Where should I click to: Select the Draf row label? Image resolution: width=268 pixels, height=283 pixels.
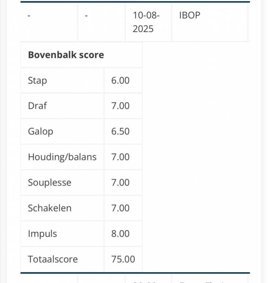coord(37,106)
